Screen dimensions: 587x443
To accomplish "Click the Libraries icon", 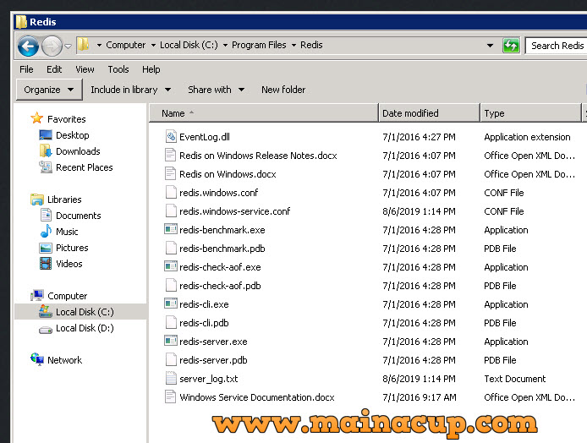I will [37, 199].
